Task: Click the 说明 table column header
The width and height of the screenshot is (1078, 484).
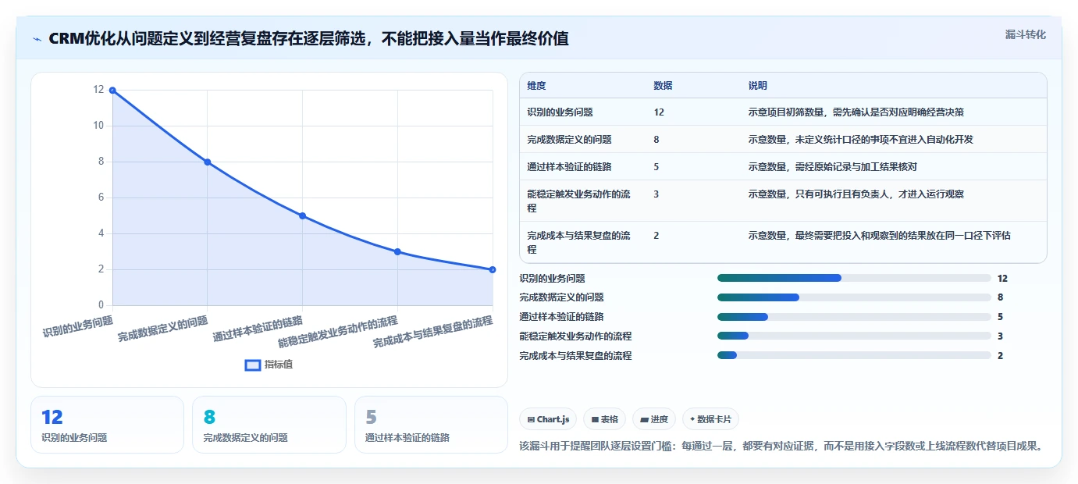Action: (758, 85)
